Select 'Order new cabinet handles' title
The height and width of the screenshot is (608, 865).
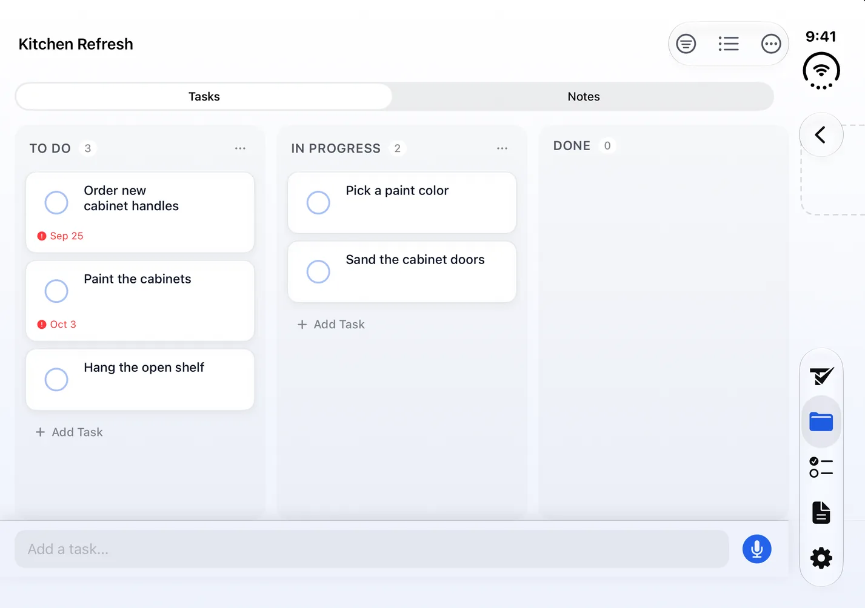(132, 198)
